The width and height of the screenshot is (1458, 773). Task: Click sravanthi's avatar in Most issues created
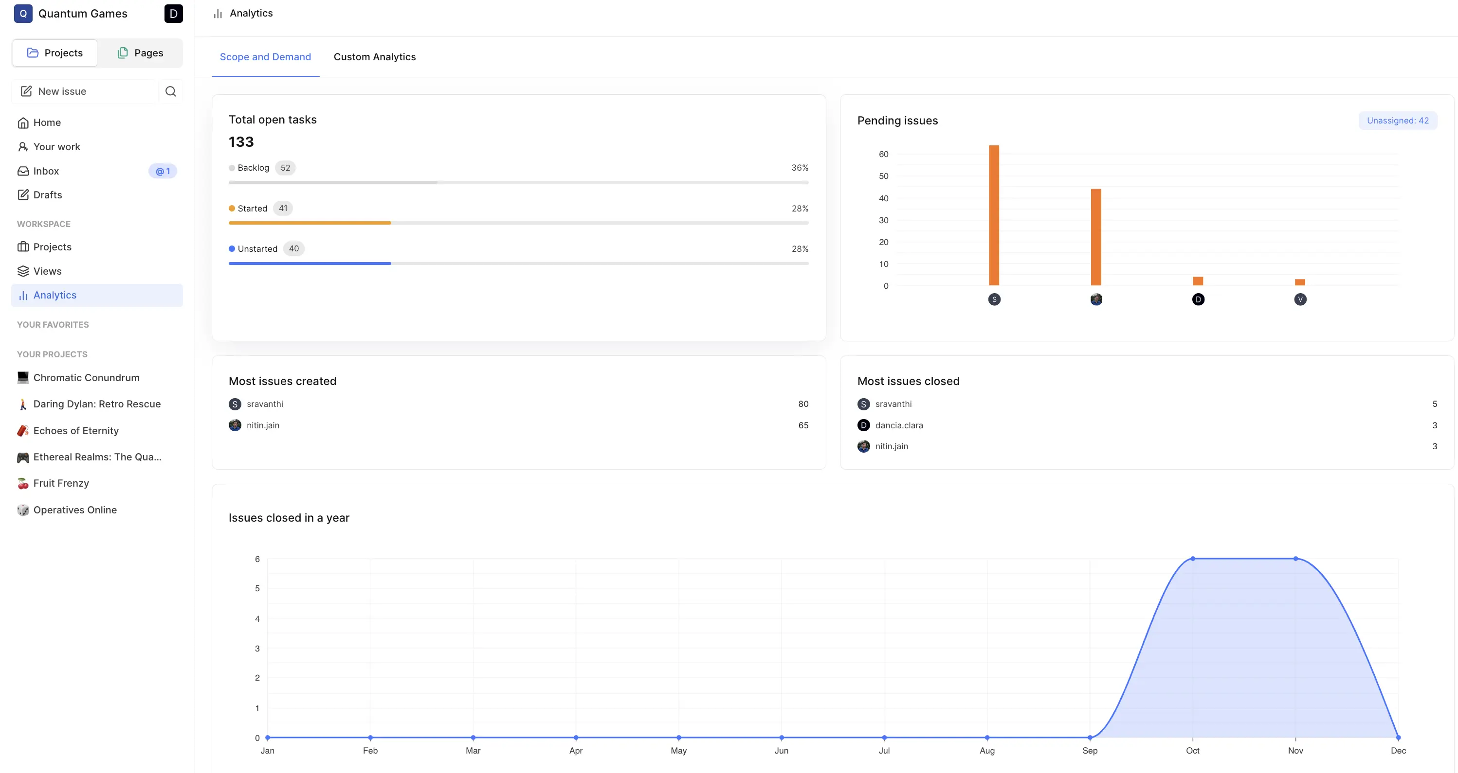click(x=235, y=404)
